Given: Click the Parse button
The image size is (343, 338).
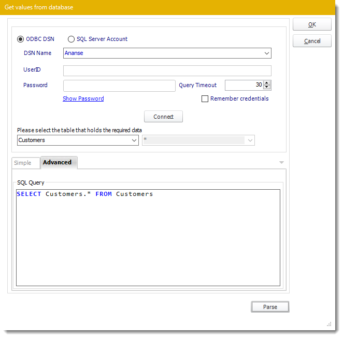Looking at the screenshot, I should coord(270,307).
